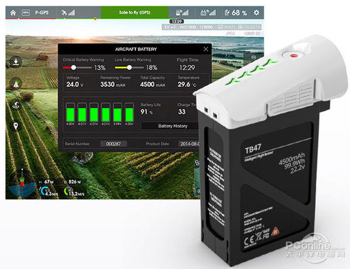The width and height of the screenshot is (350, 269).
Task: Select the Remaining Power 3530 mAH reading
Action: pos(113,85)
